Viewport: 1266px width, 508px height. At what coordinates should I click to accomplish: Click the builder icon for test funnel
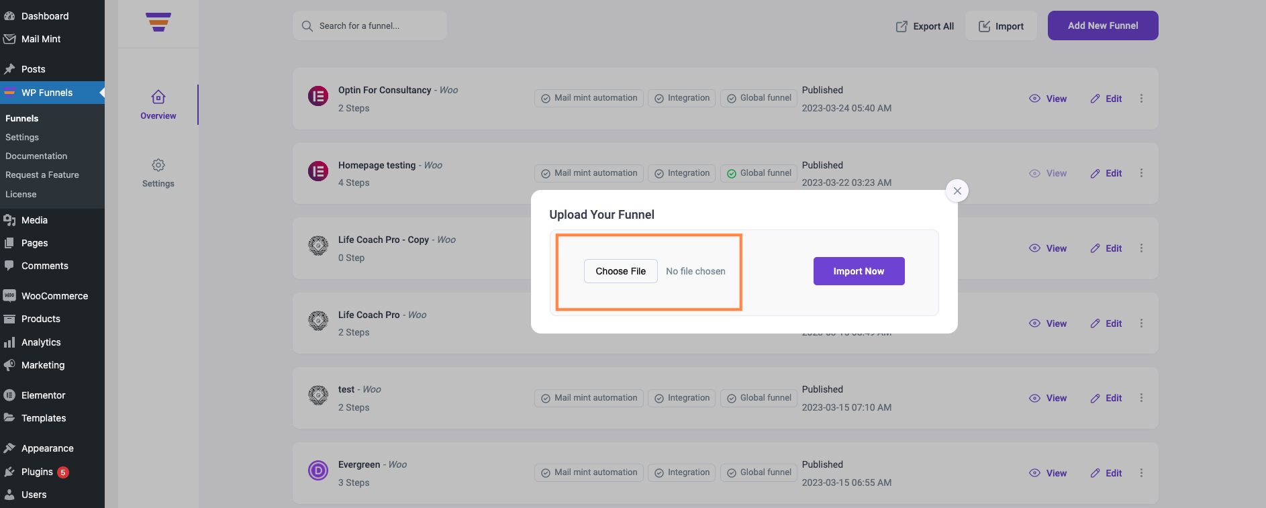pyautogui.click(x=318, y=396)
